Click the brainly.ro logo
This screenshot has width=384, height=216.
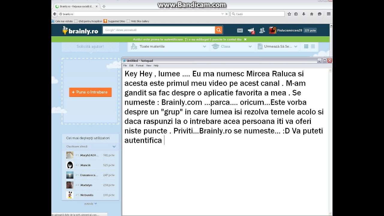(x=80, y=31)
